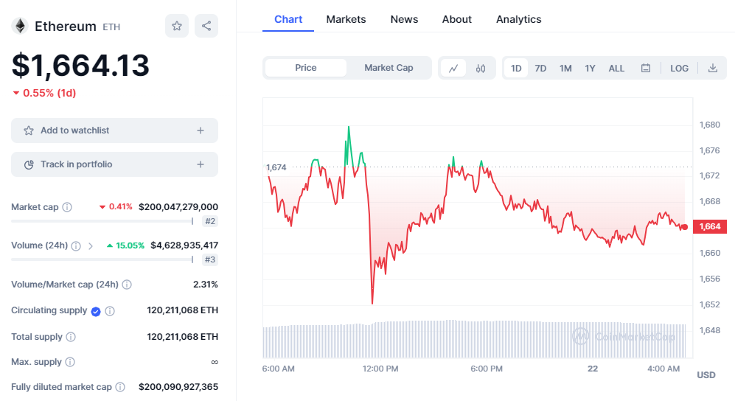Show info tooltip for Max. supply
Image resolution: width=735 pixels, height=401 pixels.
tap(70, 362)
